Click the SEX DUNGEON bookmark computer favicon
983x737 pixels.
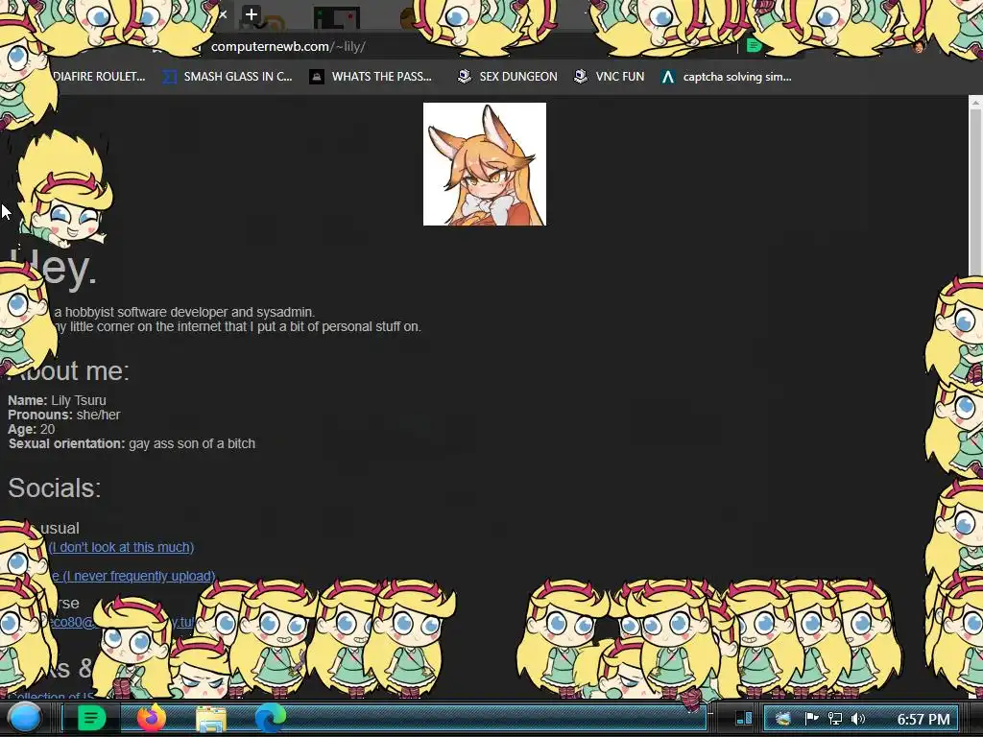(x=464, y=77)
